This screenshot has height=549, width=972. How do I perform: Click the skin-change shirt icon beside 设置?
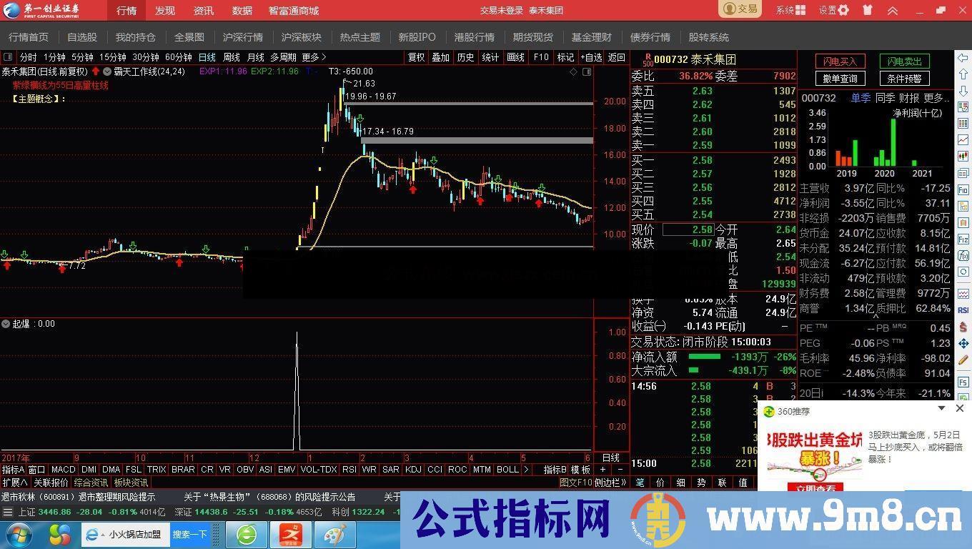point(867,10)
